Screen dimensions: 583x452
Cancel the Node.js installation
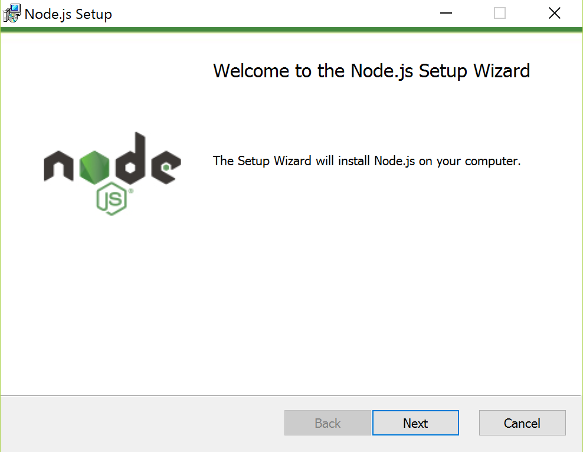[x=522, y=422]
